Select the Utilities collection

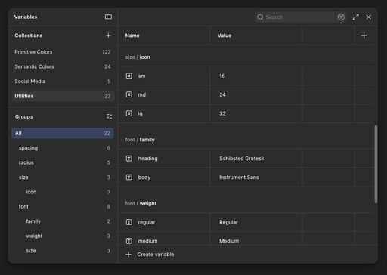tap(63, 96)
